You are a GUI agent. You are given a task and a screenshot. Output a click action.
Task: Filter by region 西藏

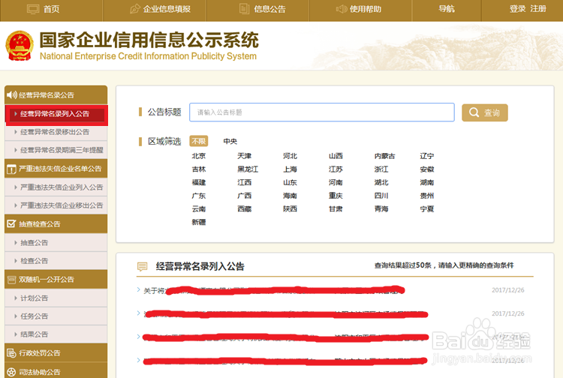pyautogui.click(x=244, y=209)
